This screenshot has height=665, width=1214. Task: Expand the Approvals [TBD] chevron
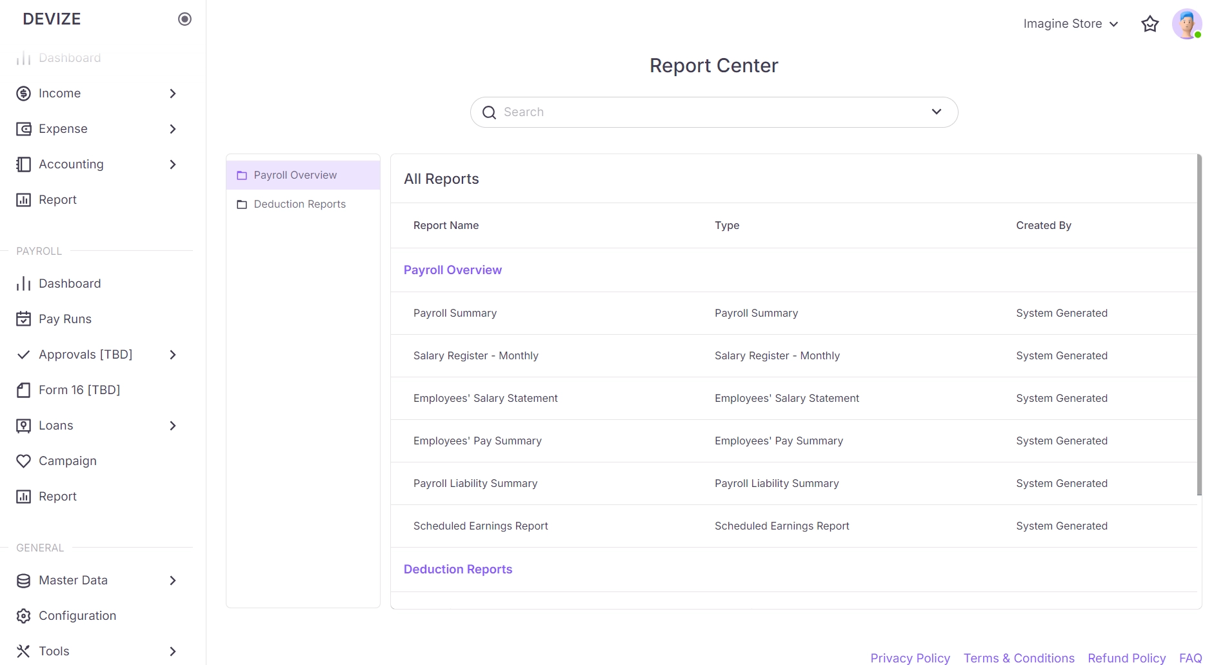tap(173, 355)
